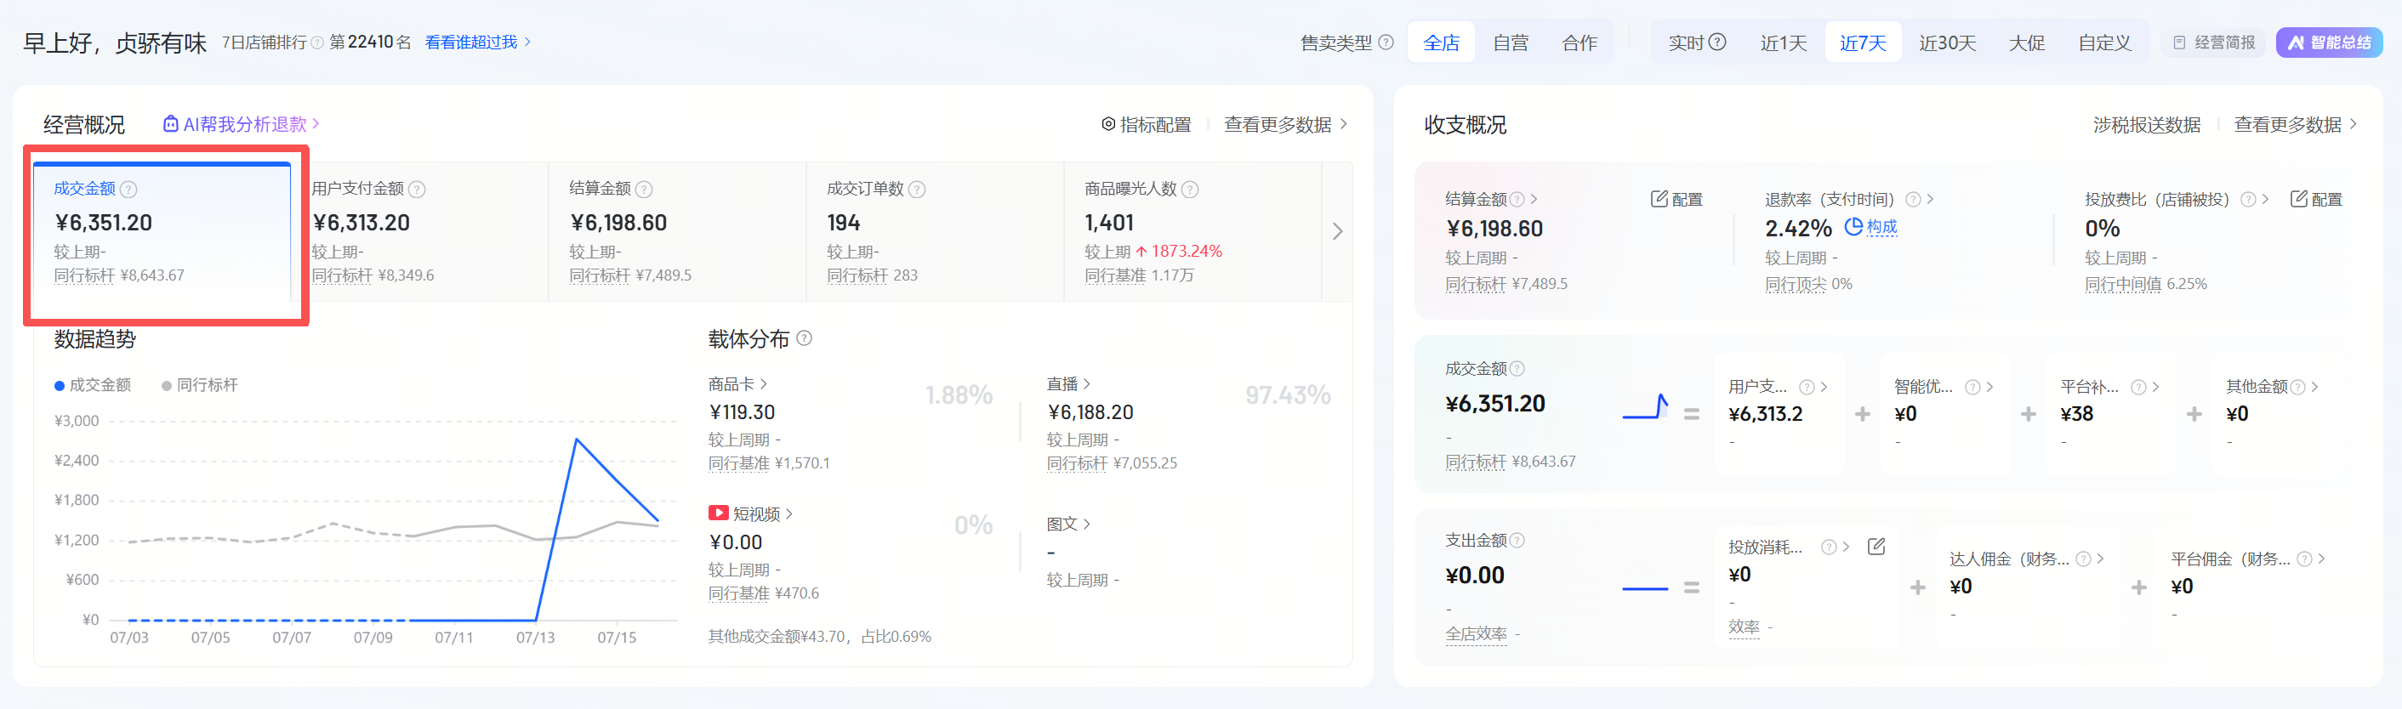Open 看看谁超过我 link
Screen dimensions: 2402x709
click(x=477, y=42)
